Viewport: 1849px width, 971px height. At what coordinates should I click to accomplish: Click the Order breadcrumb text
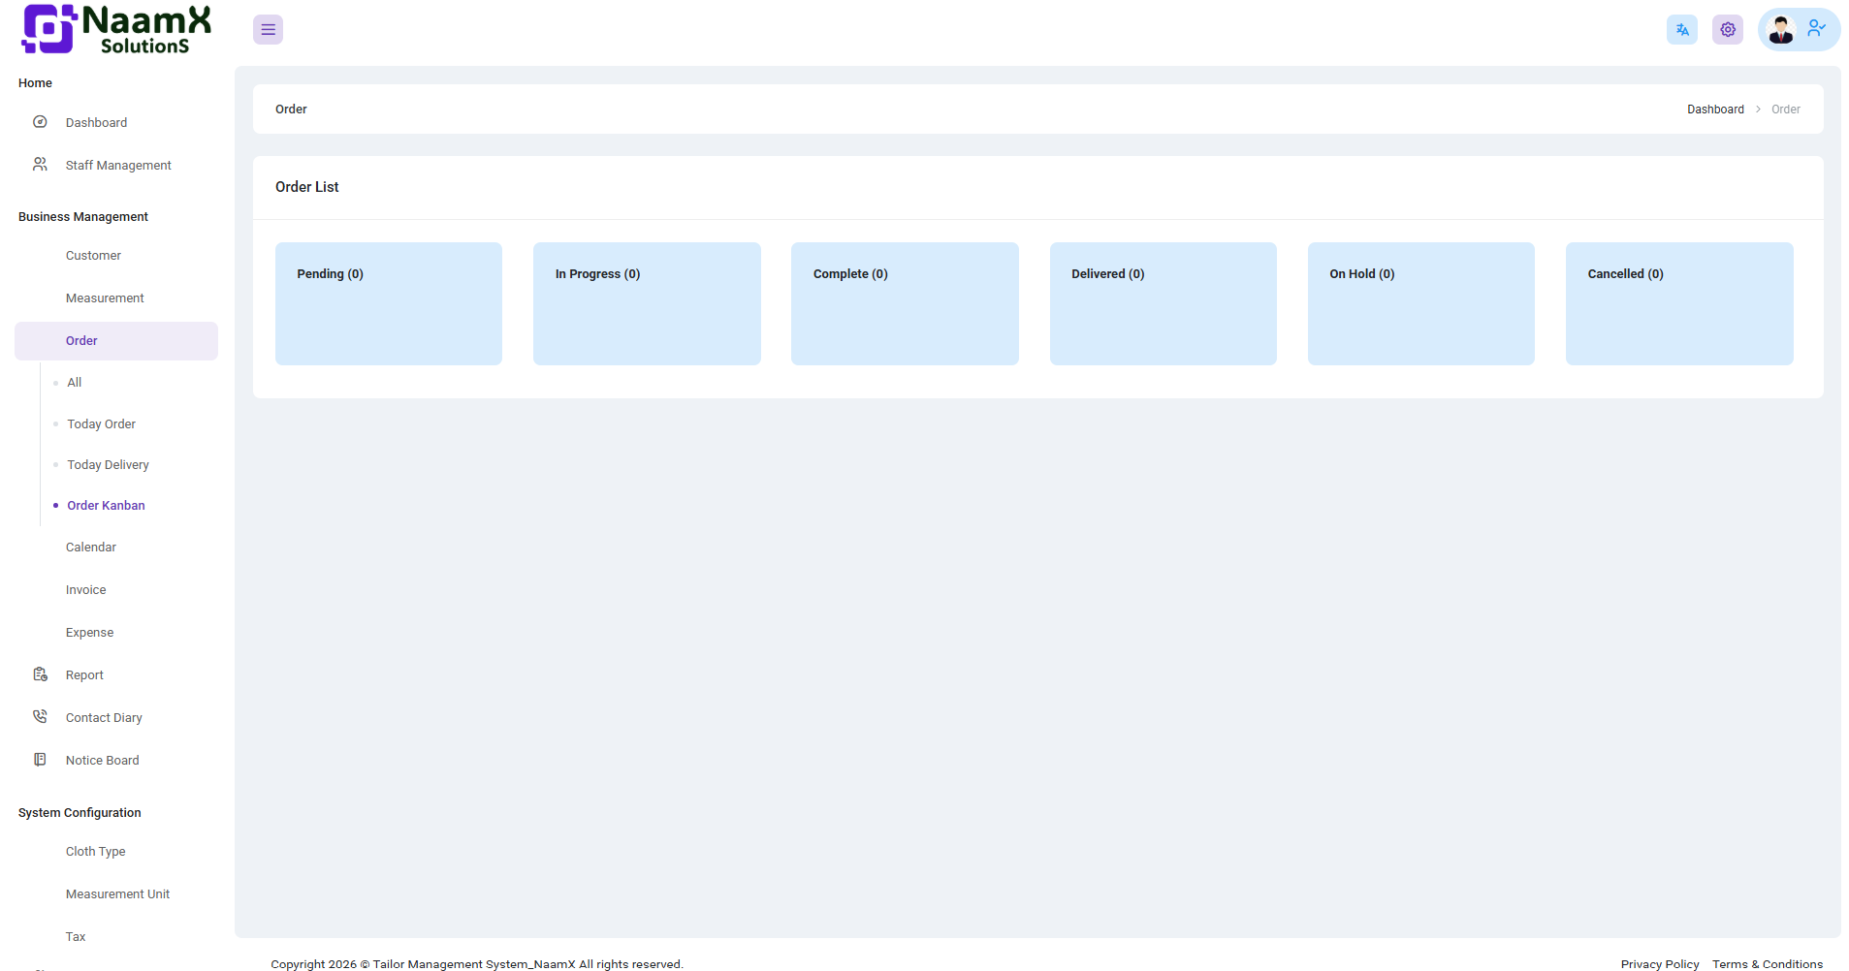pyautogui.click(x=1786, y=110)
